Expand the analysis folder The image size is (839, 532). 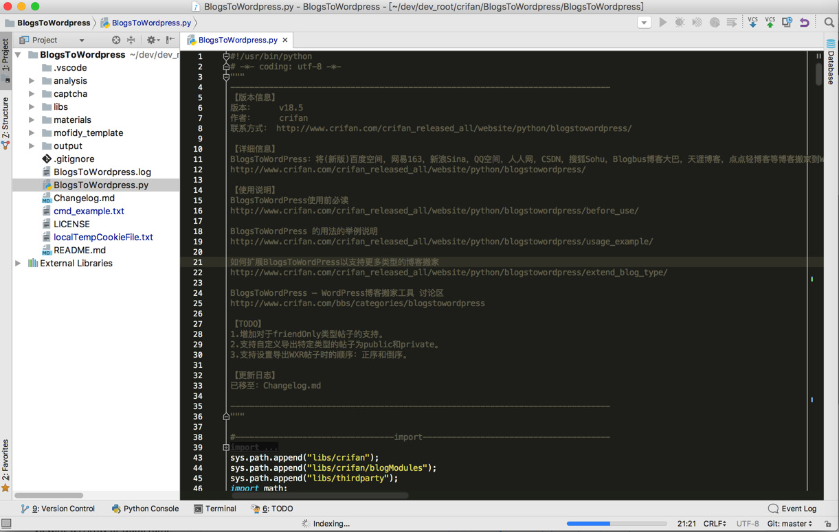pyautogui.click(x=32, y=81)
